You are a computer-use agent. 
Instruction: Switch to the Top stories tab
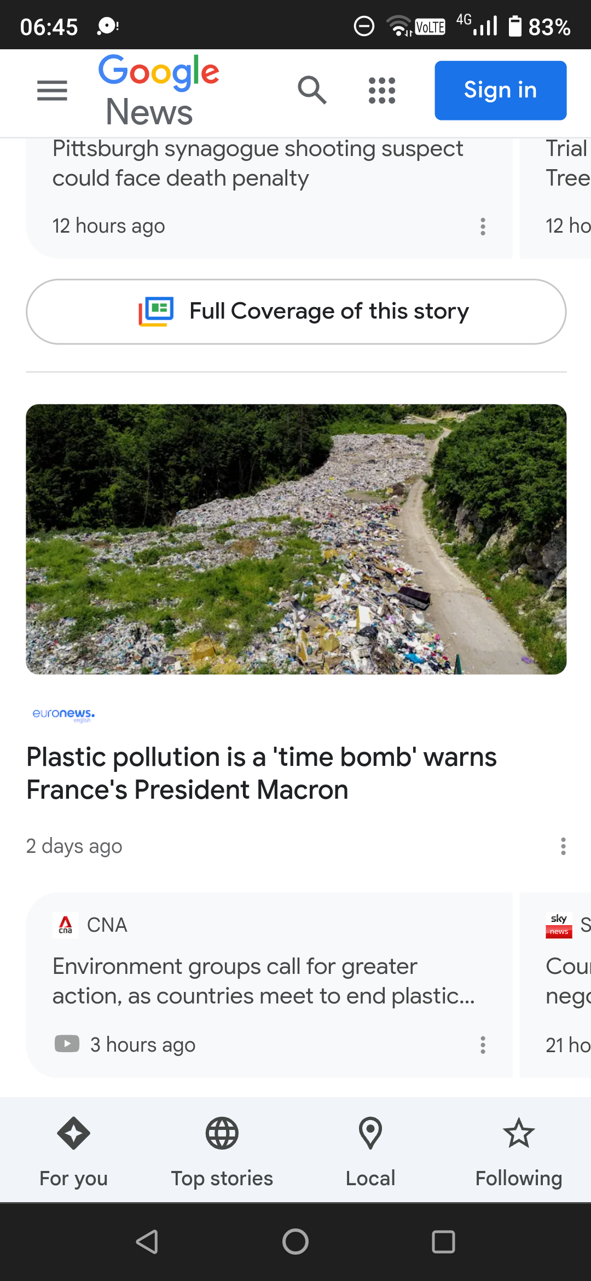(222, 1150)
